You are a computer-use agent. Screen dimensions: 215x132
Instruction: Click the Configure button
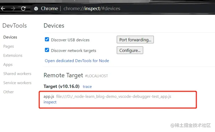coord(130,50)
